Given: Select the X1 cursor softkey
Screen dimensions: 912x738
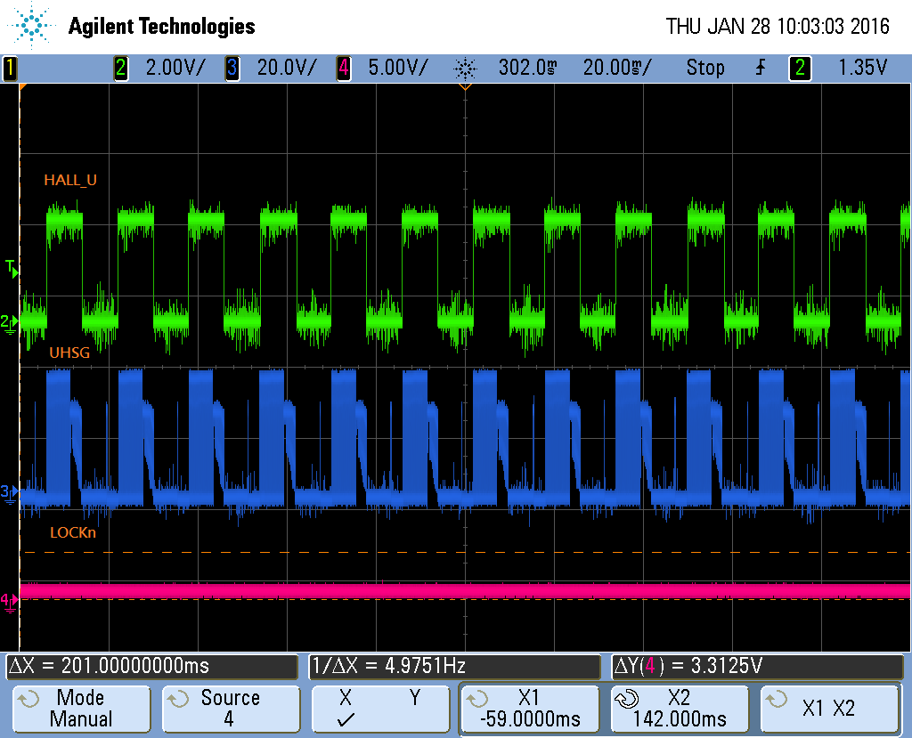Looking at the screenshot, I should 530,708.
